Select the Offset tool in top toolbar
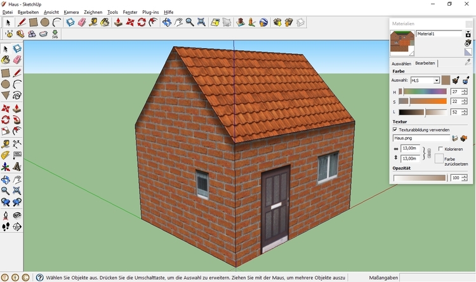476x282 pixels. pyautogui.click(x=153, y=22)
